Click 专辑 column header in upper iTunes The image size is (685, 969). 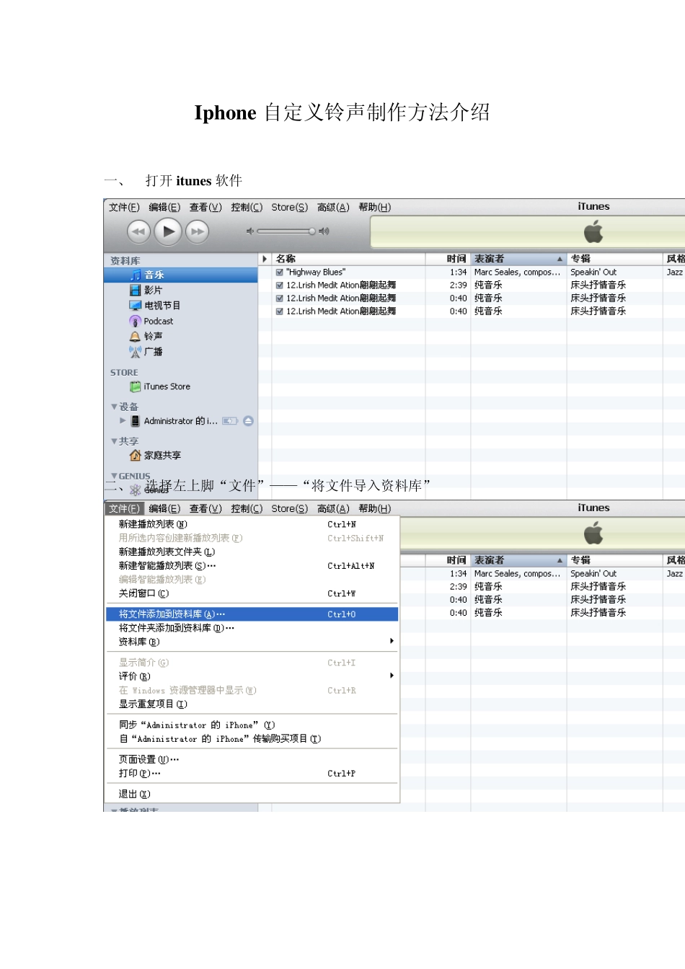click(x=614, y=259)
